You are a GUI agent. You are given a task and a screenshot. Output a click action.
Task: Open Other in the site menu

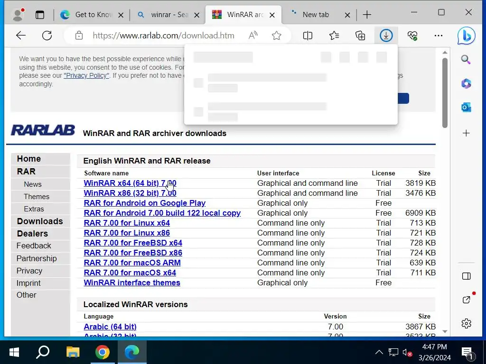(27, 295)
